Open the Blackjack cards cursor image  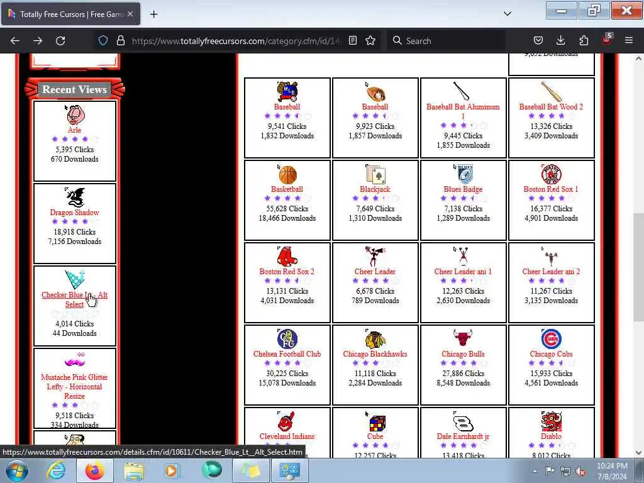pos(375,174)
